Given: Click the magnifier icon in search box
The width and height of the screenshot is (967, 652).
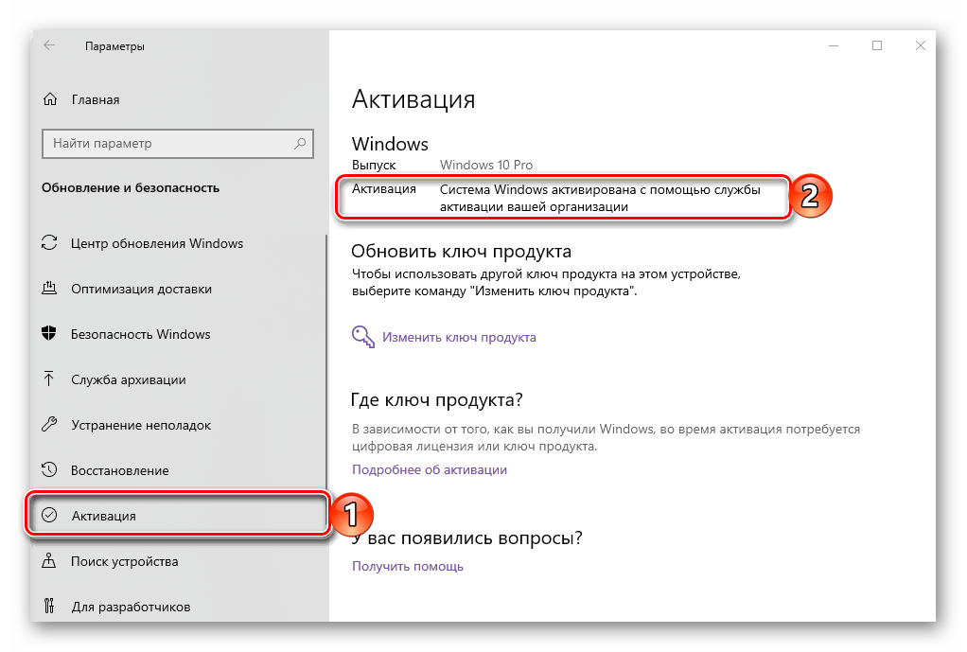Looking at the screenshot, I should [300, 143].
